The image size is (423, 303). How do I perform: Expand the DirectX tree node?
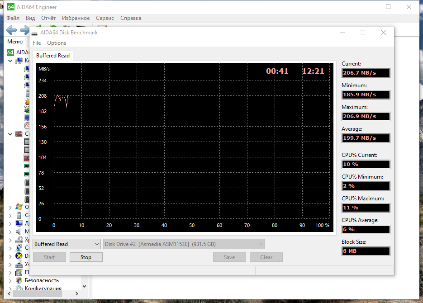pos(10,256)
